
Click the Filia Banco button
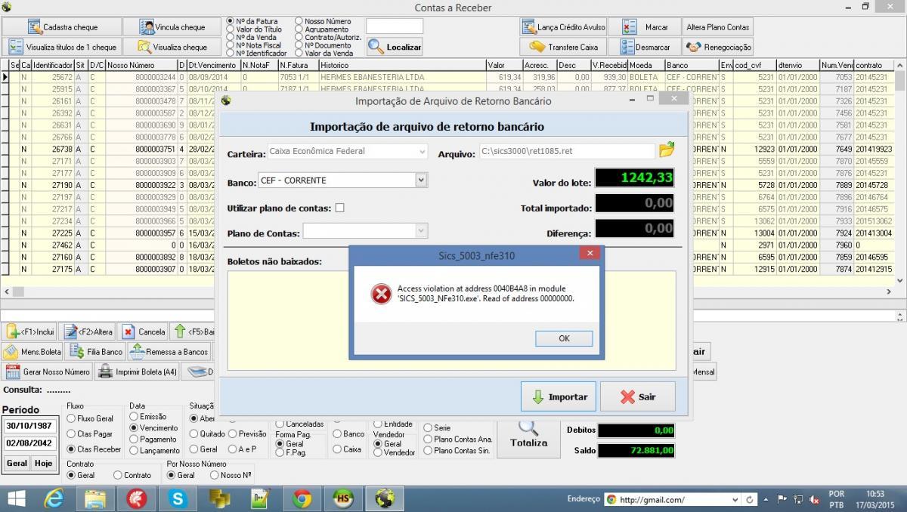coord(95,351)
